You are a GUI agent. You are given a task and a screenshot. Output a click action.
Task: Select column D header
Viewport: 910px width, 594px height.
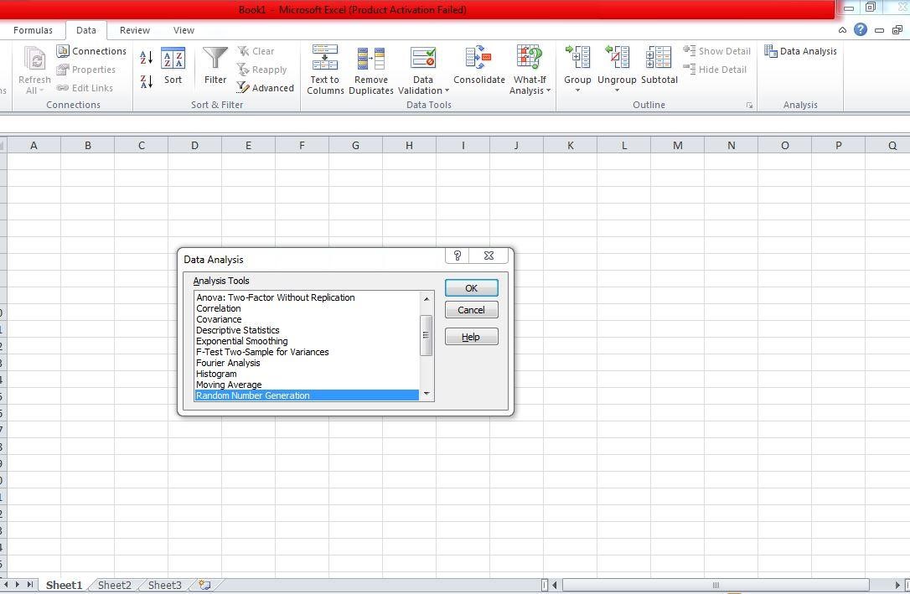tap(194, 146)
